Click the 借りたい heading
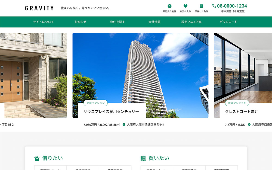The width and height of the screenshot is (272, 170). (52, 158)
